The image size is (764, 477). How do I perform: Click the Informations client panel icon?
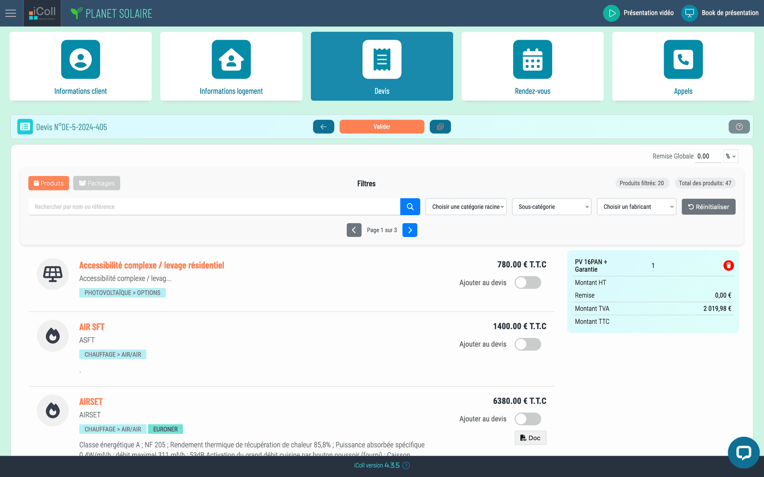80,58
